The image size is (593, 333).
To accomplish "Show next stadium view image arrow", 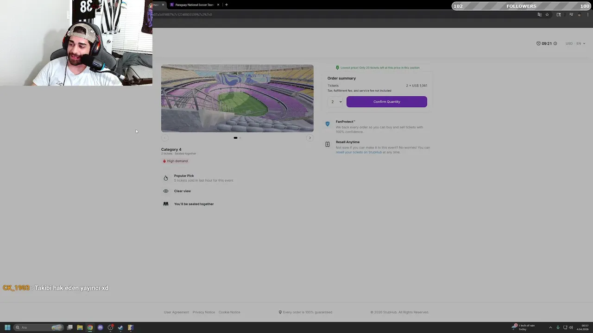I will 310,138.
